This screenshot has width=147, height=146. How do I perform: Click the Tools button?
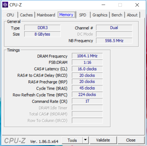[72, 140]
